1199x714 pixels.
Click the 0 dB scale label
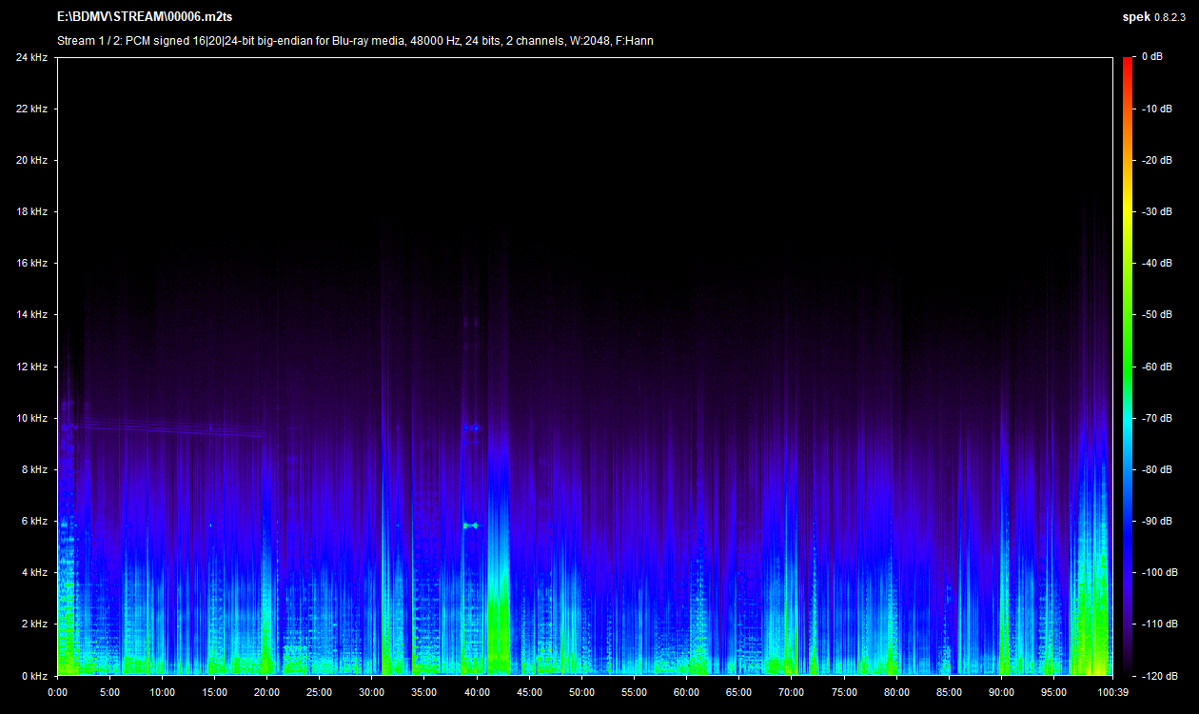(1151, 57)
